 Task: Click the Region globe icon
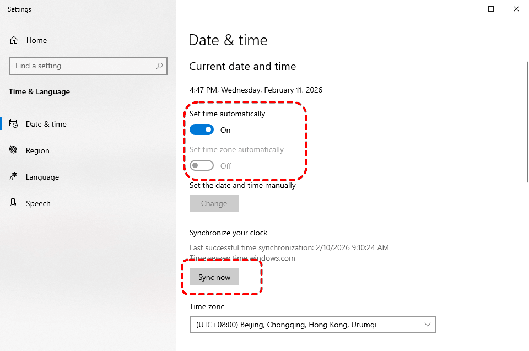pos(14,150)
